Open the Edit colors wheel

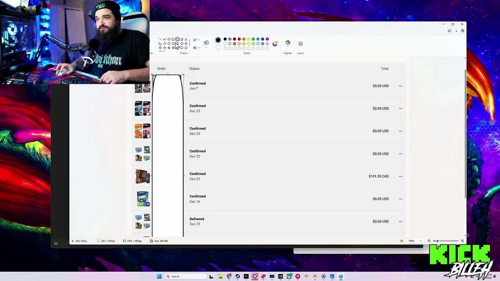tap(275, 43)
